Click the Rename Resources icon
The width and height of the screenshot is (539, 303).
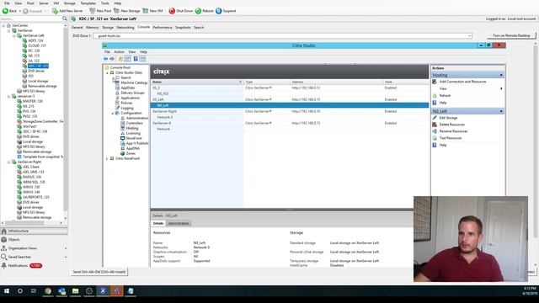(435, 131)
